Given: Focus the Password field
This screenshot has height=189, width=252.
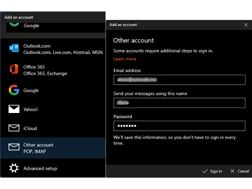Looking at the screenshot, I should (x=180, y=126).
